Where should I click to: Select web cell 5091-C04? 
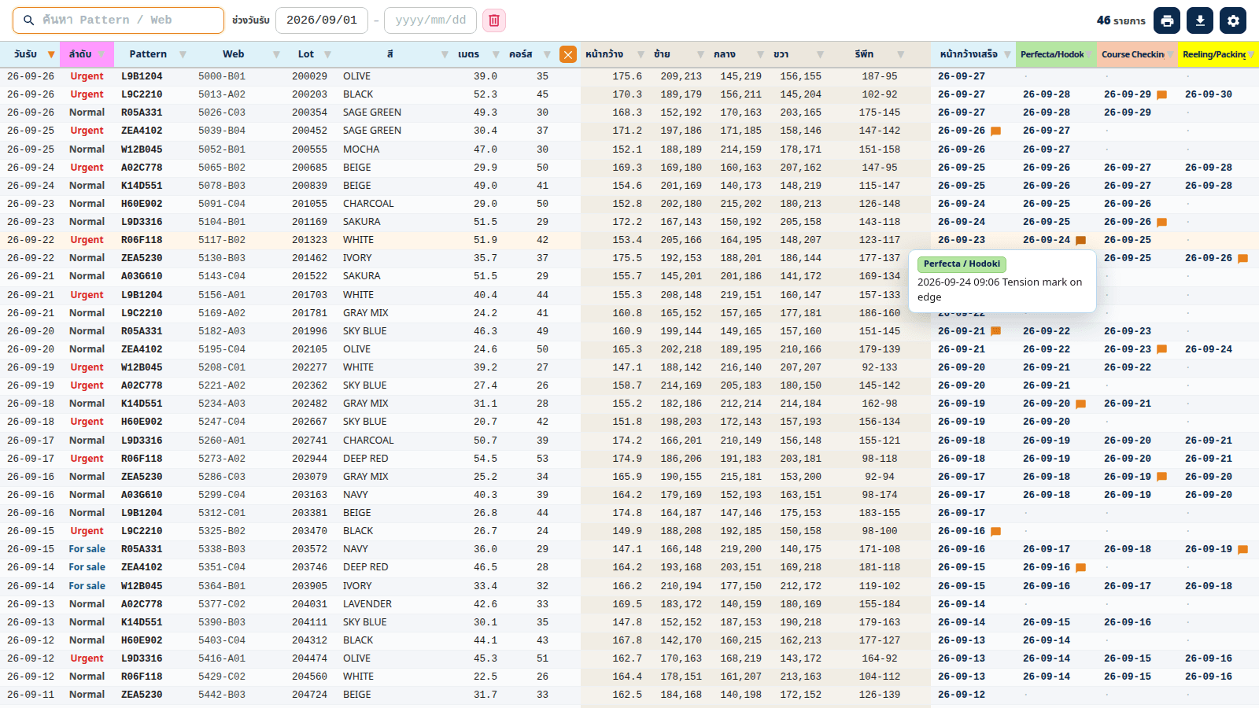point(222,204)
